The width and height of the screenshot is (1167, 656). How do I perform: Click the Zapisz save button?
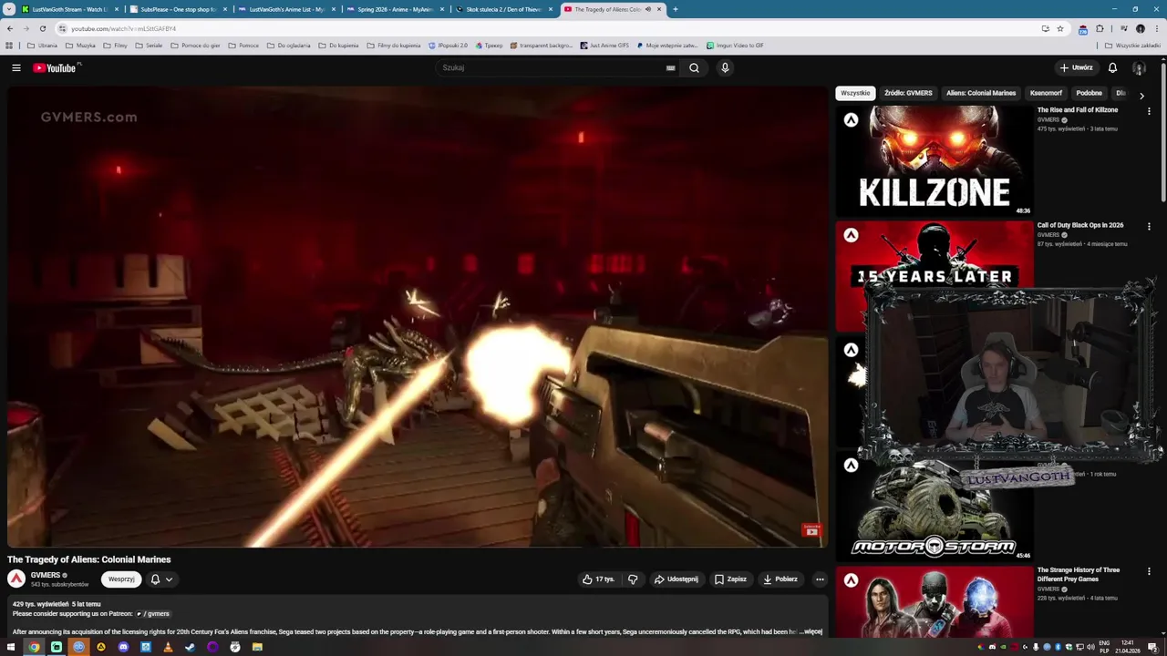coord(730,579)
